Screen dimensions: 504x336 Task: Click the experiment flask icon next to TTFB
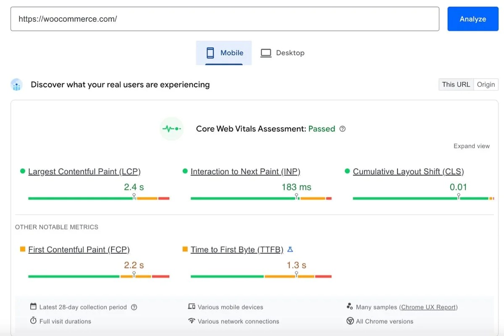tap(290, 249)
